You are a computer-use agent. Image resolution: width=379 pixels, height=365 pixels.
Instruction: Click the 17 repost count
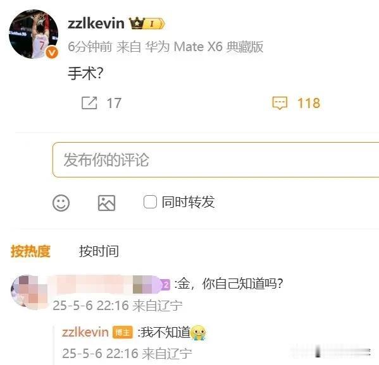[114, 104]
